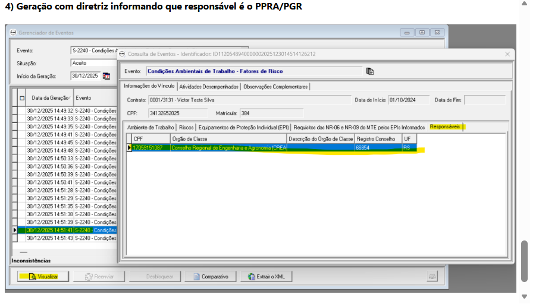Open the Situação dropdown showing Aceito

[x=93, y=63]
